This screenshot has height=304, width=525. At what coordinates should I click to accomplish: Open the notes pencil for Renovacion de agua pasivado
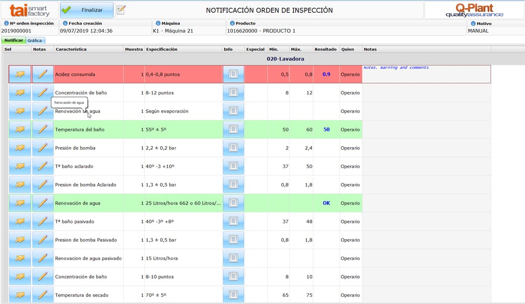(43, 258)
